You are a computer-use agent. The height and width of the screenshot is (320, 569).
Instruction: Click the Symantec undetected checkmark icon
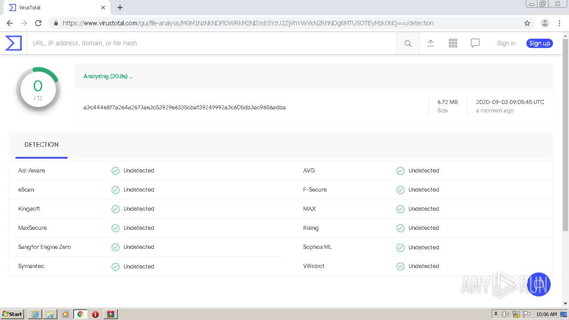116,267
